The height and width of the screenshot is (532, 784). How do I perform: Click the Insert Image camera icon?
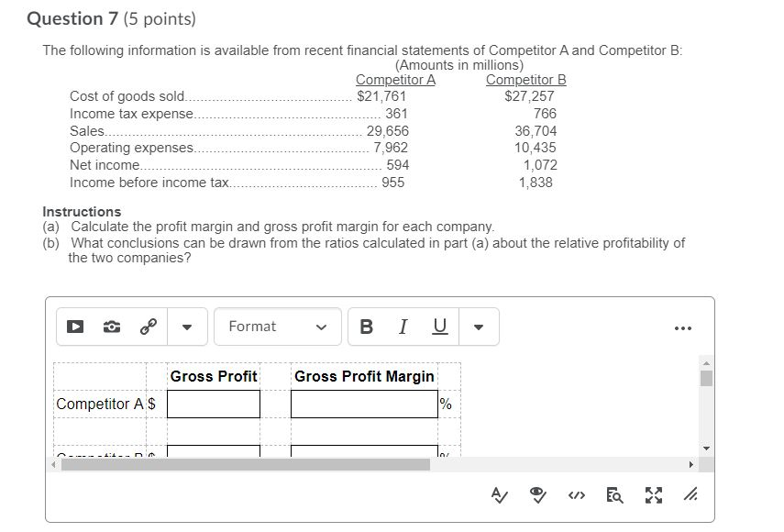click(112, 327)
